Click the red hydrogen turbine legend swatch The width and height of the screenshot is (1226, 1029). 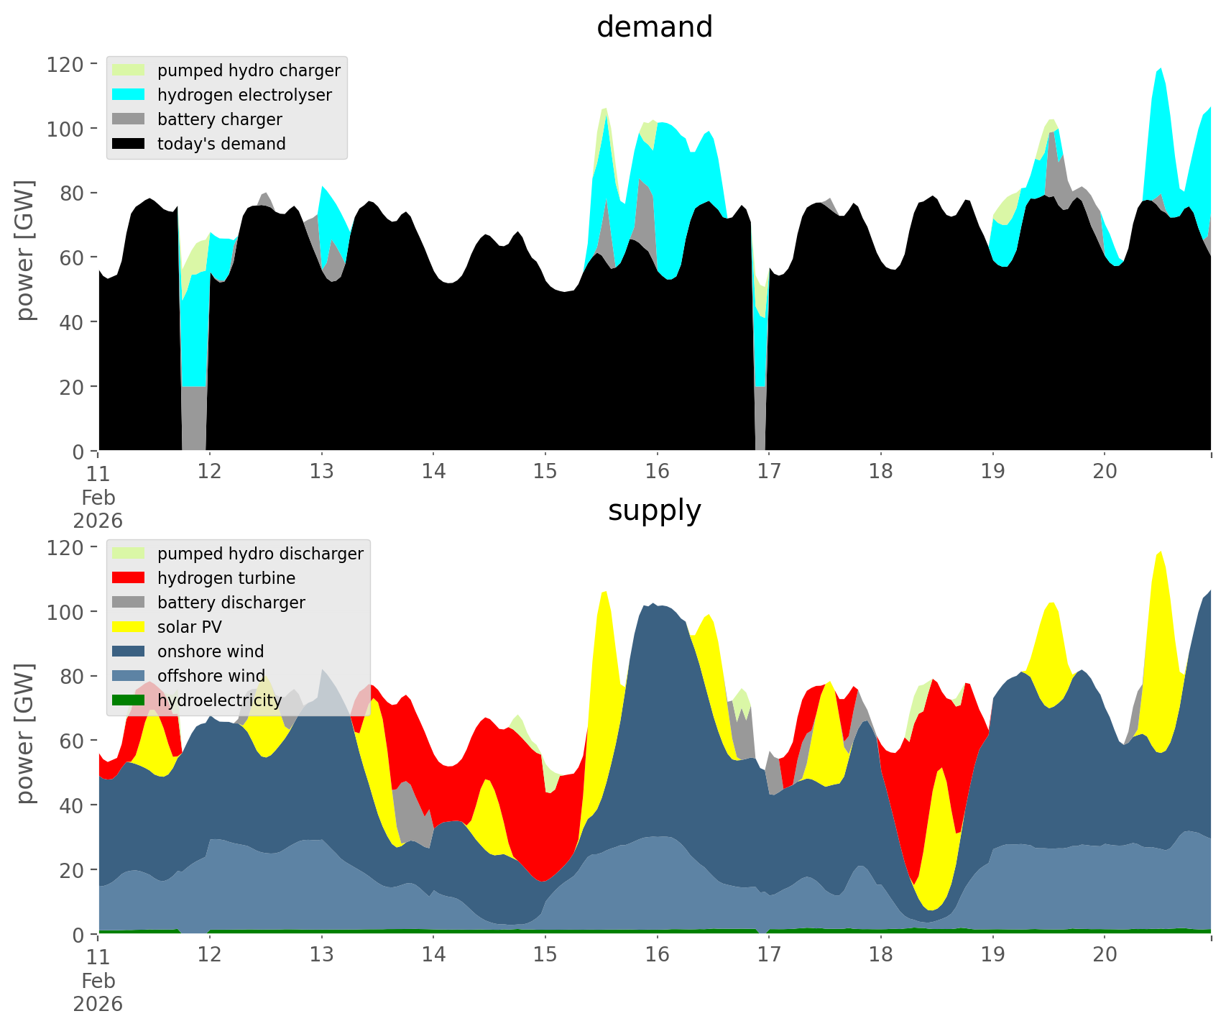pyautogui.click(x=129, y=578)
